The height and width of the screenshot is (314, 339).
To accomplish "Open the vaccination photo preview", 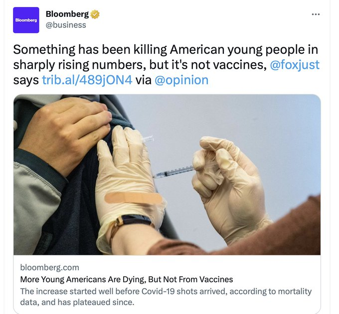I will coord(167,174).
